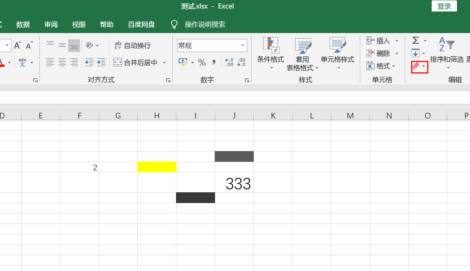Increase font size with the large A icon
470x271 pixels.
(x=17, y=45)
